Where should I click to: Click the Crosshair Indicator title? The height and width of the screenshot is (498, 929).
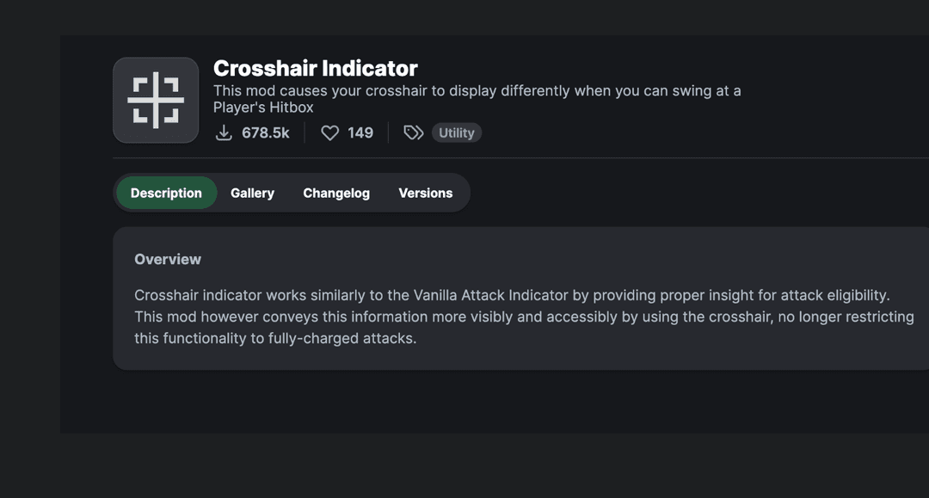pyautogui.click(x=315, y=68)
